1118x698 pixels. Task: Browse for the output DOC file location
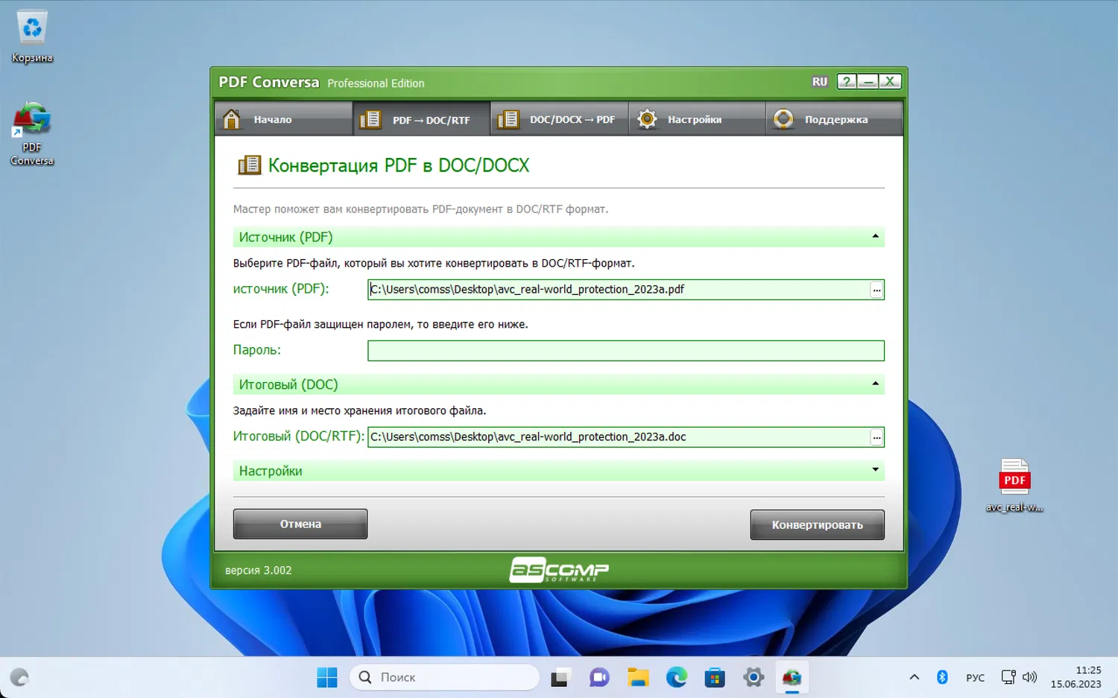877,437
